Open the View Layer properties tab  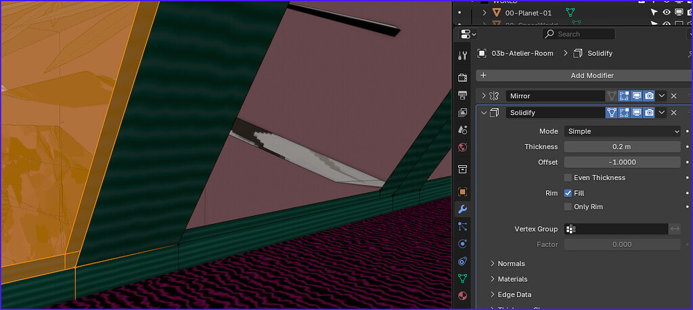462,112
